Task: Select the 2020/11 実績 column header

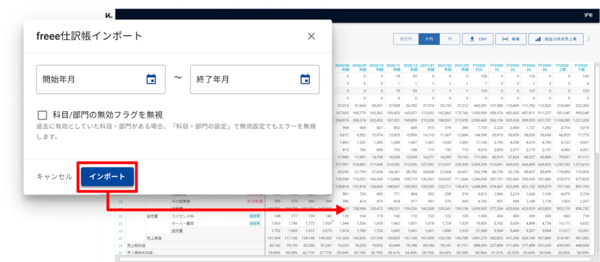Action: (x=393, y=67)
